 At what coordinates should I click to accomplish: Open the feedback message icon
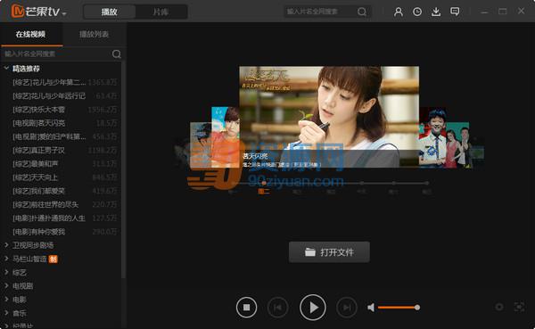click(x=455, y=12)
